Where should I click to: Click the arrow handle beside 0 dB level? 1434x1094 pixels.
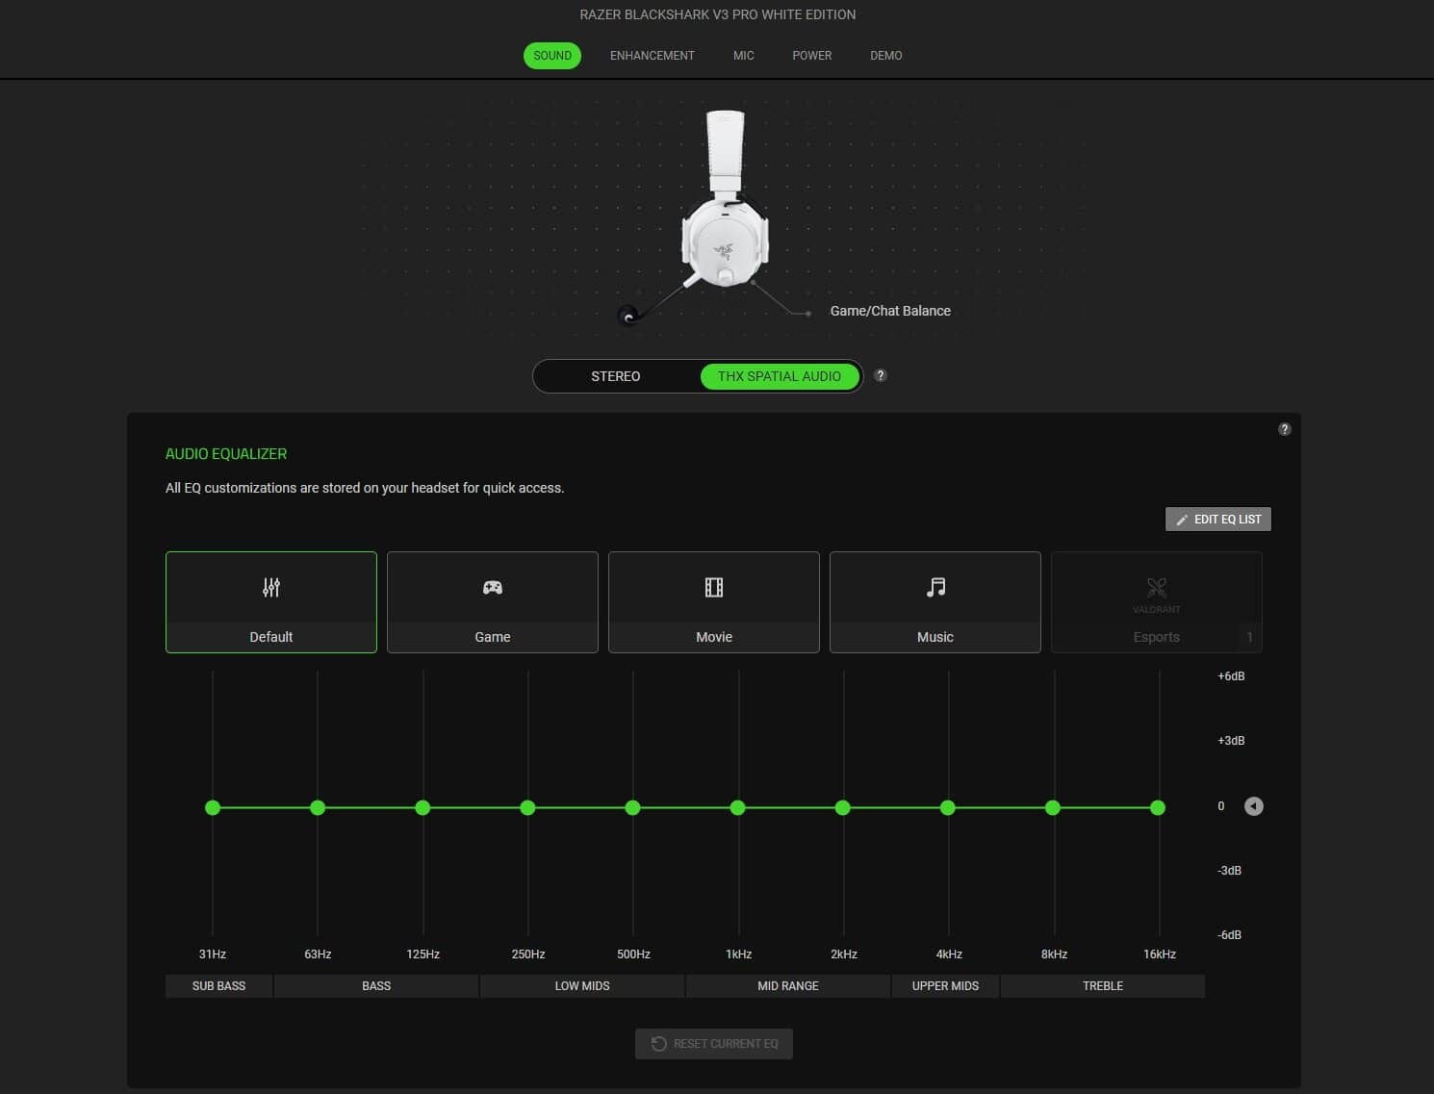[x=1253, y=806]
